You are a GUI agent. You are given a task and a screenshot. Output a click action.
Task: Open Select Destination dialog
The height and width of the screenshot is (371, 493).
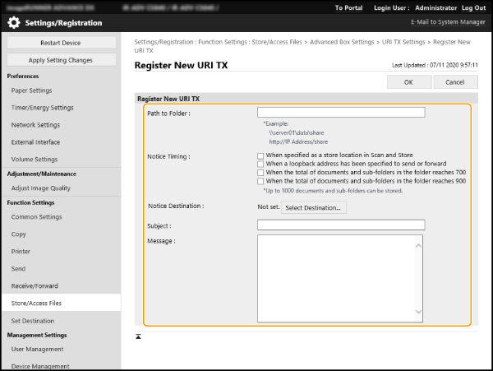(x=313, y=208)
